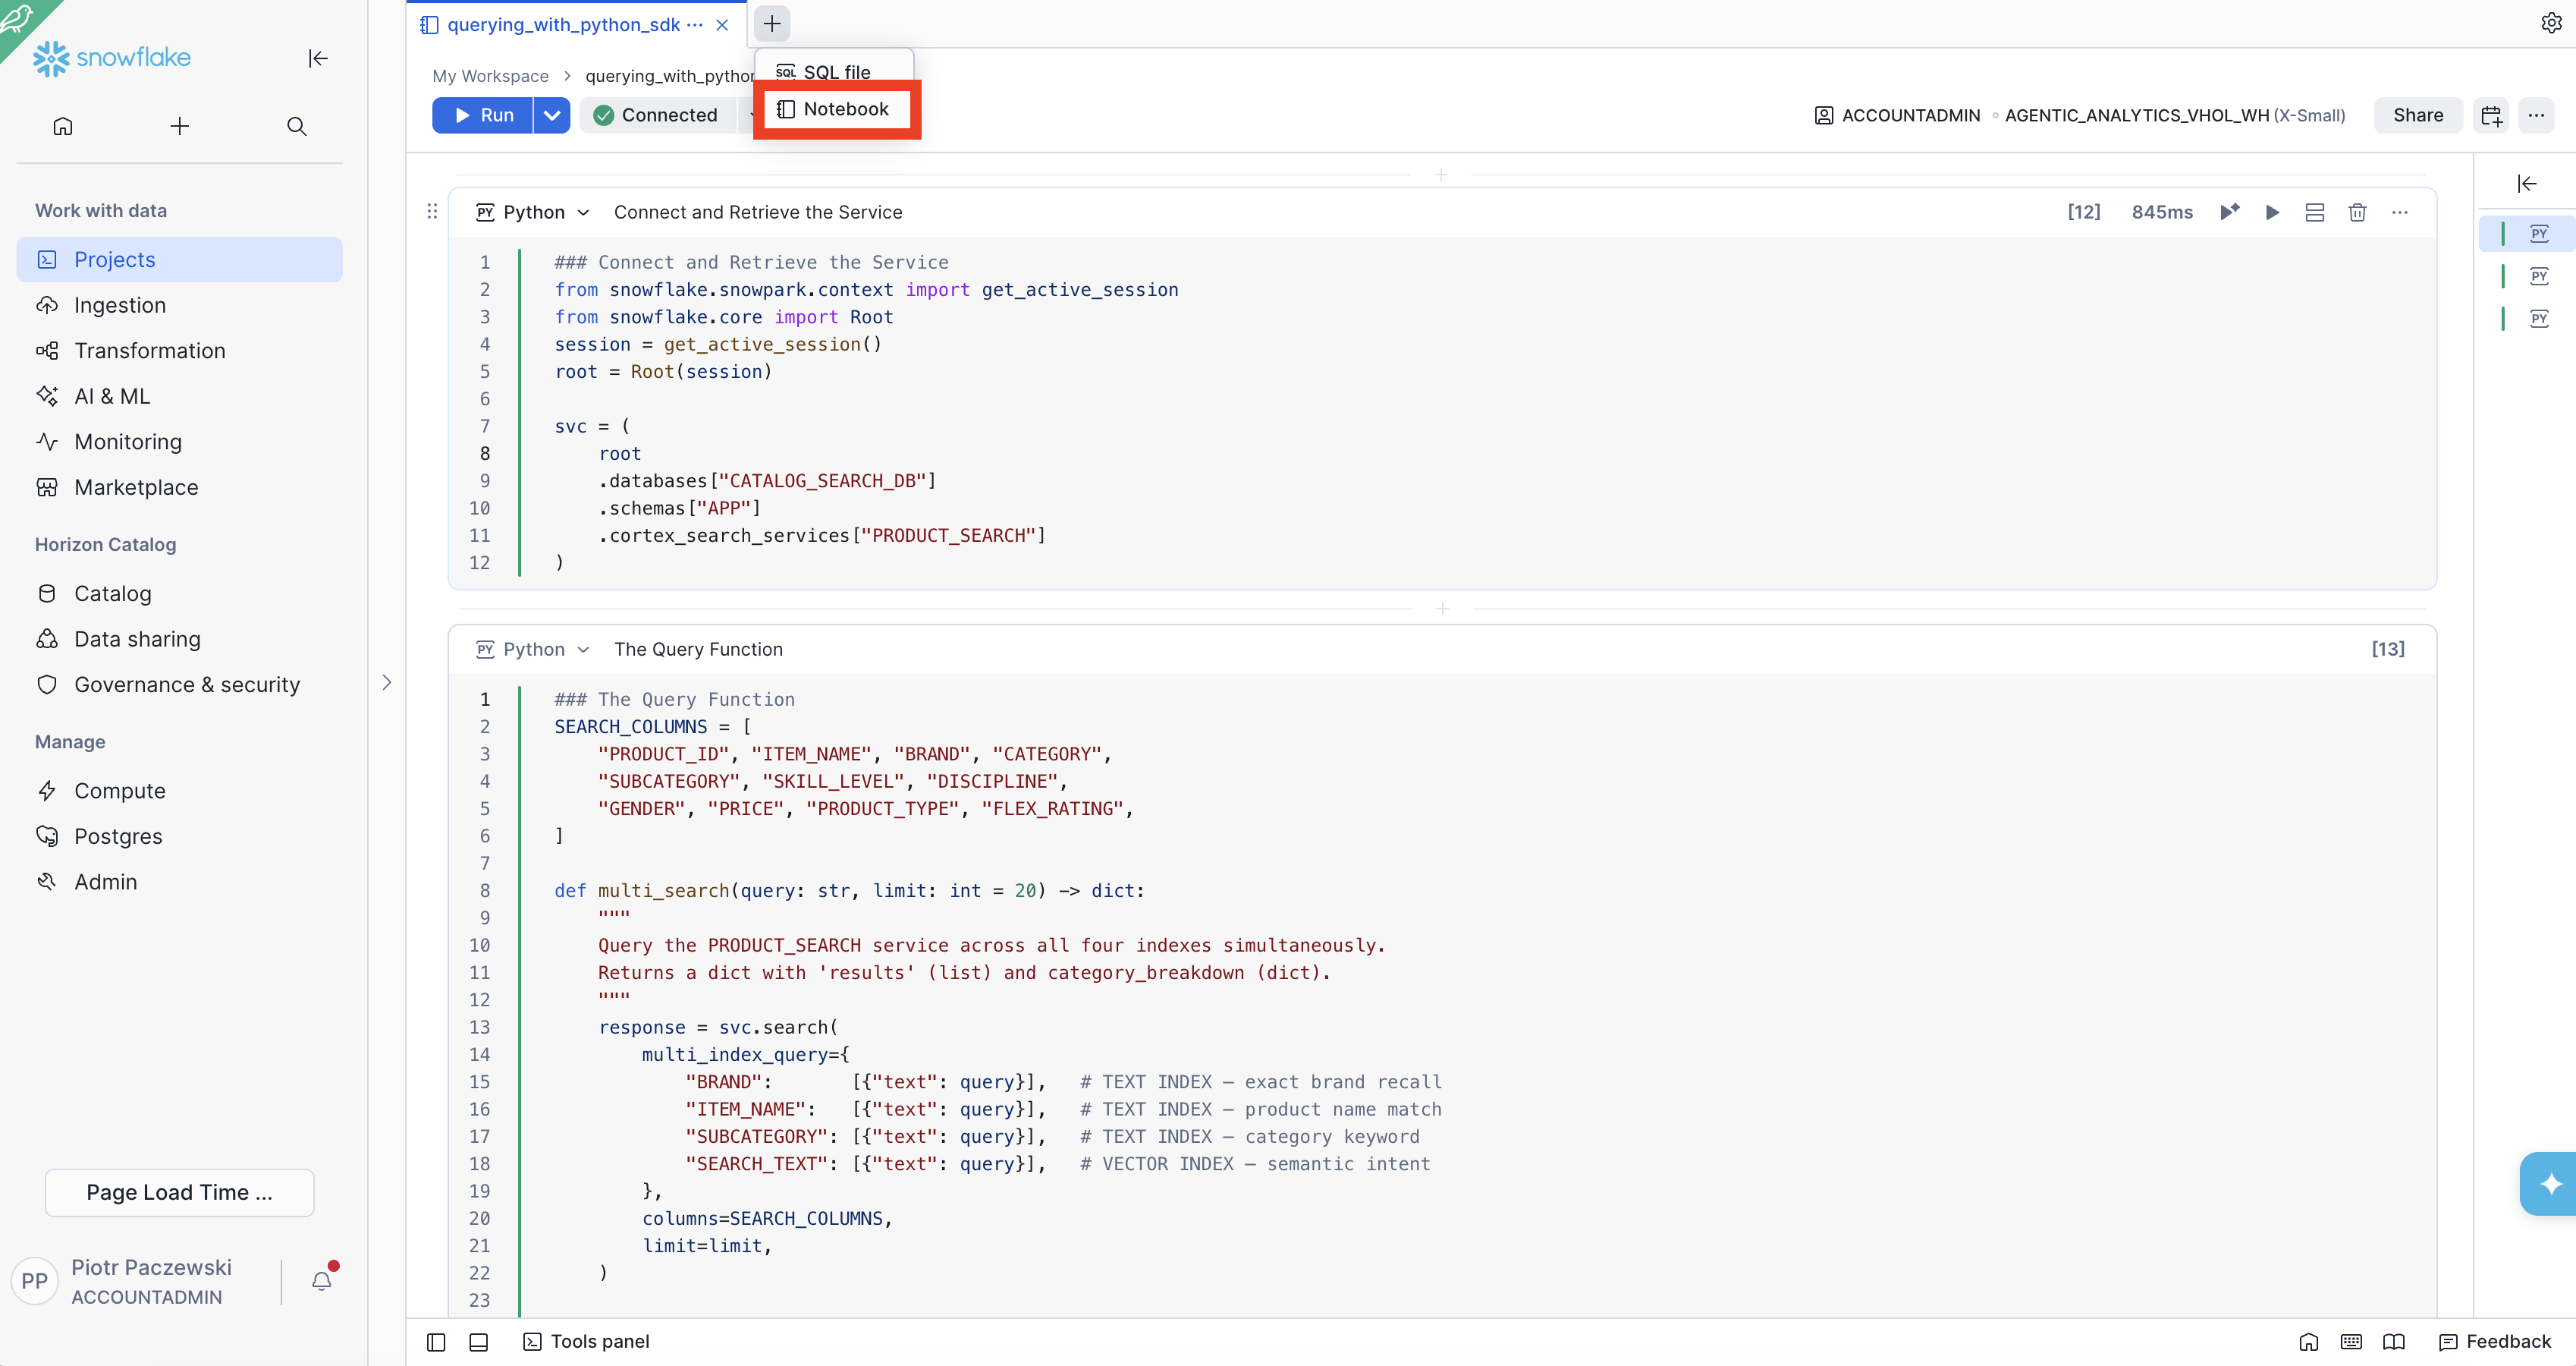
Task: Open the AI & ML section
Action: click(180, 396)
